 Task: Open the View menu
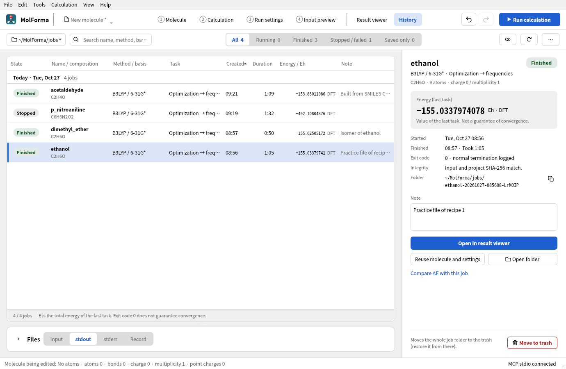pos(89,5)
